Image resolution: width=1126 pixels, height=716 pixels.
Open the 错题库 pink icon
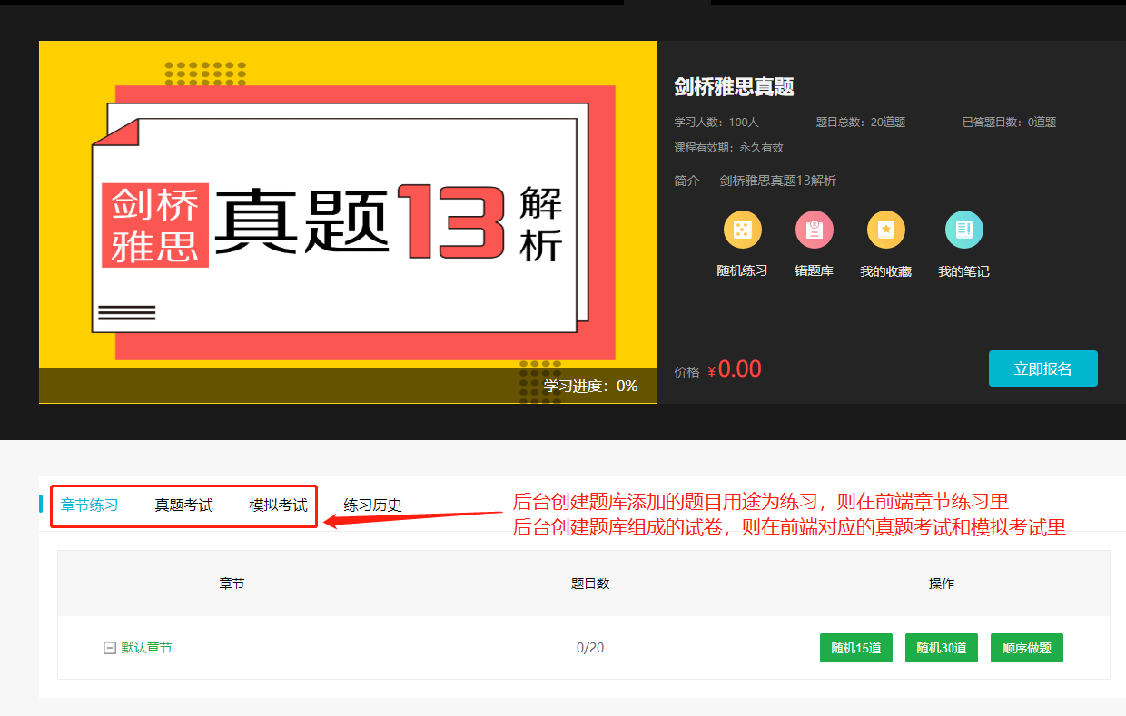pos(815,230)
